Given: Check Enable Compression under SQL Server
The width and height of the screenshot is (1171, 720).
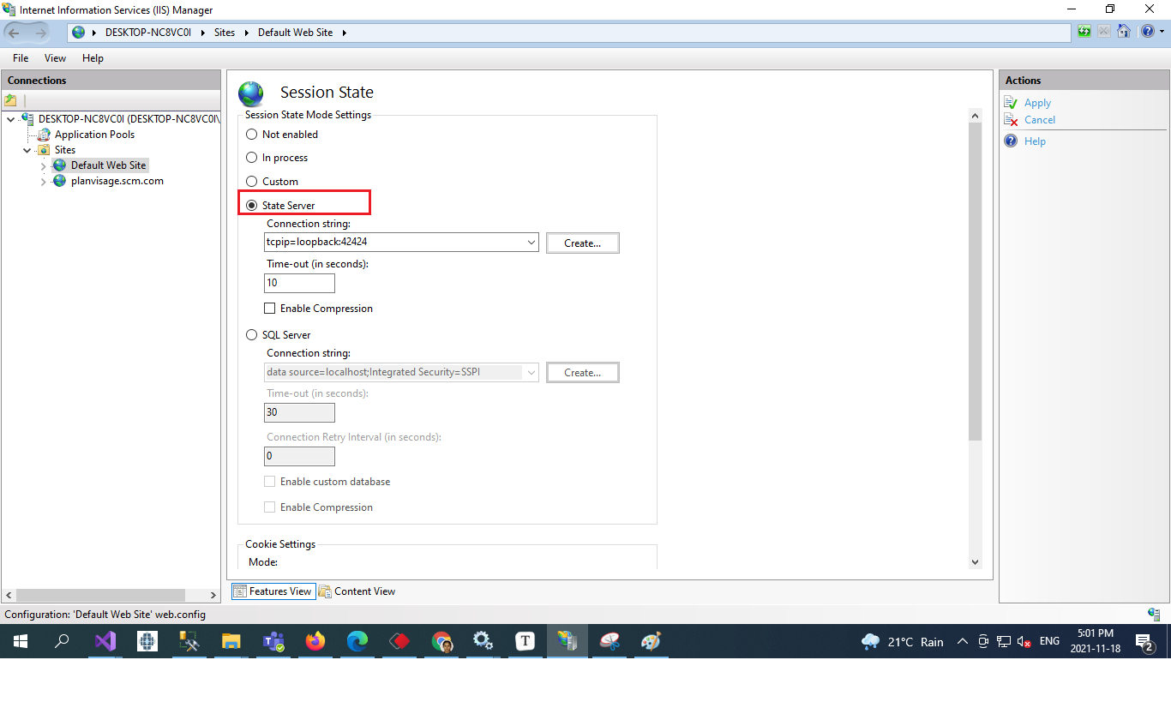Looking at the screenshot, I should click(x=270, y=507).
